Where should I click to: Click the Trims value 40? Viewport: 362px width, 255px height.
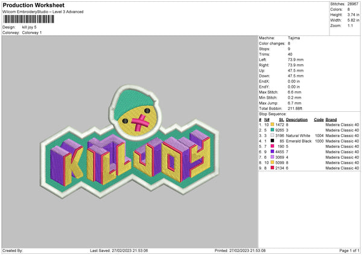coord(290,54)
